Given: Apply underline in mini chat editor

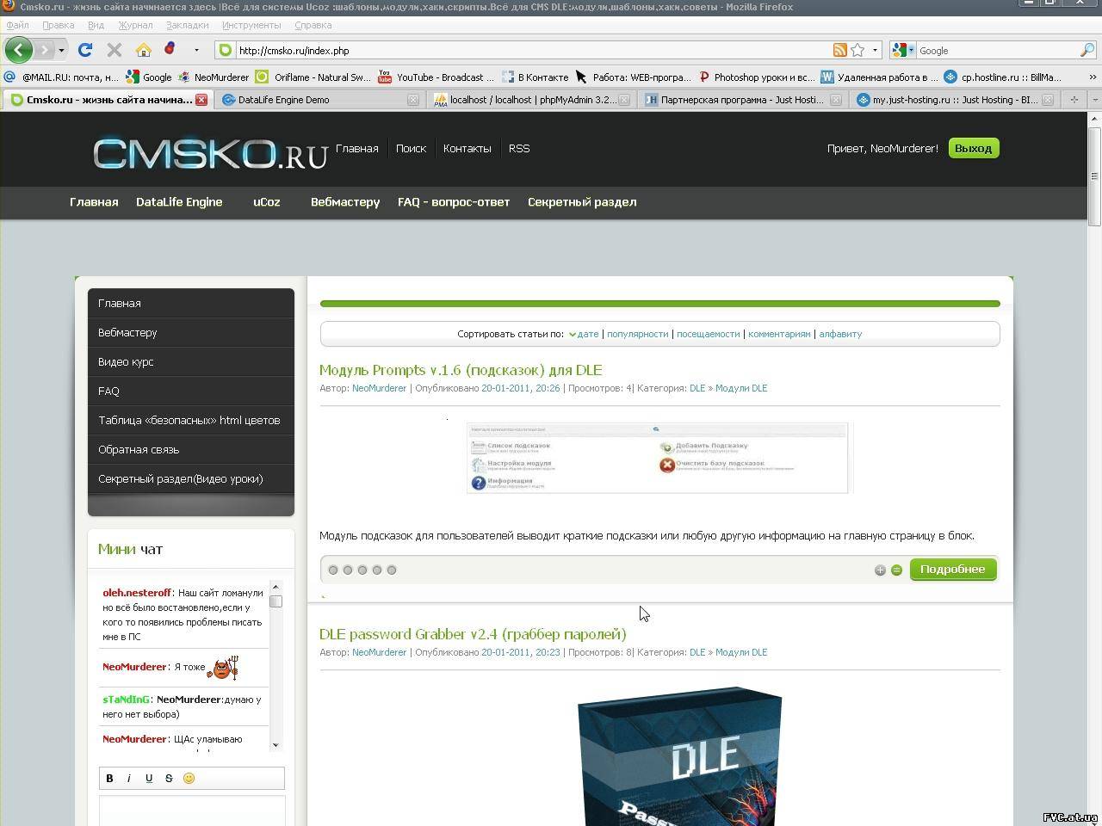Looking at the screenshot, I should [x=149, y=778].
